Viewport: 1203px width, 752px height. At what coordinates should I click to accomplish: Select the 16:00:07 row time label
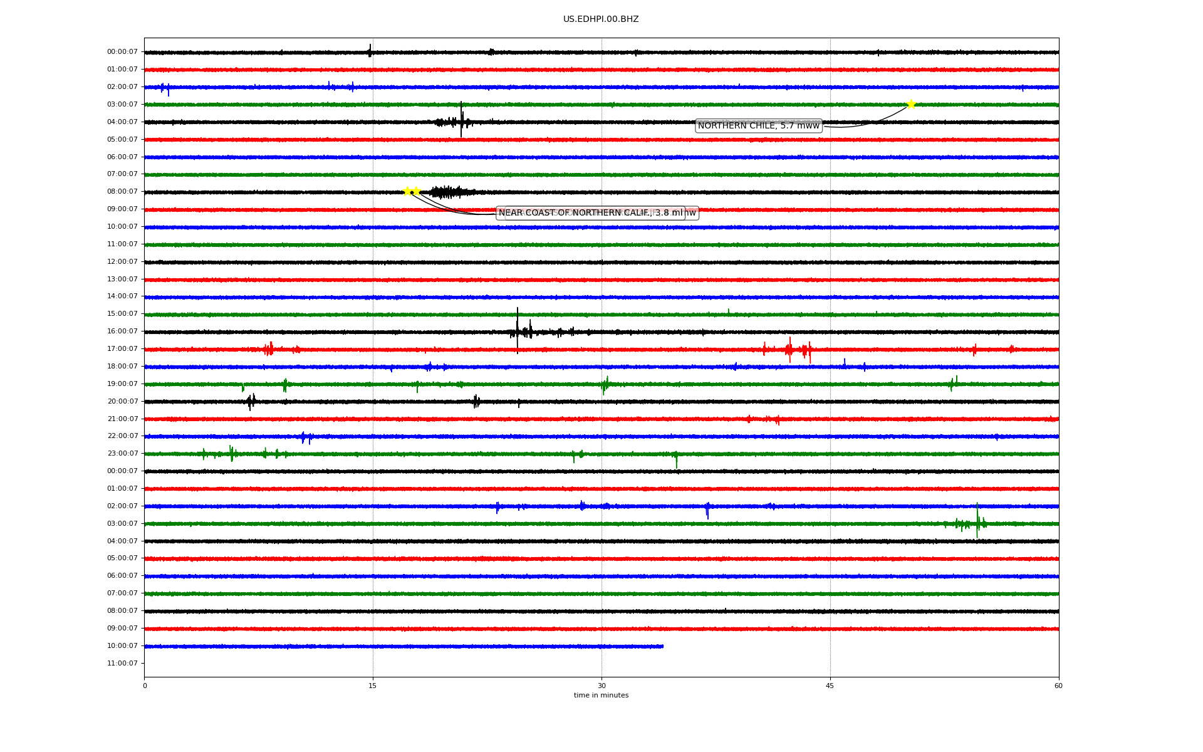pos(122,332)
